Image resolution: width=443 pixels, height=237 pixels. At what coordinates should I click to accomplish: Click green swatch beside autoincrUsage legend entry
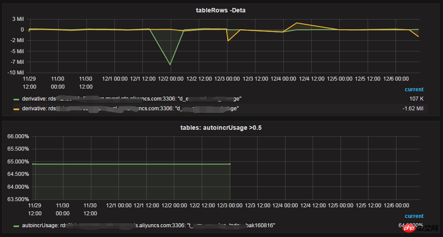(x=16, y=226)
